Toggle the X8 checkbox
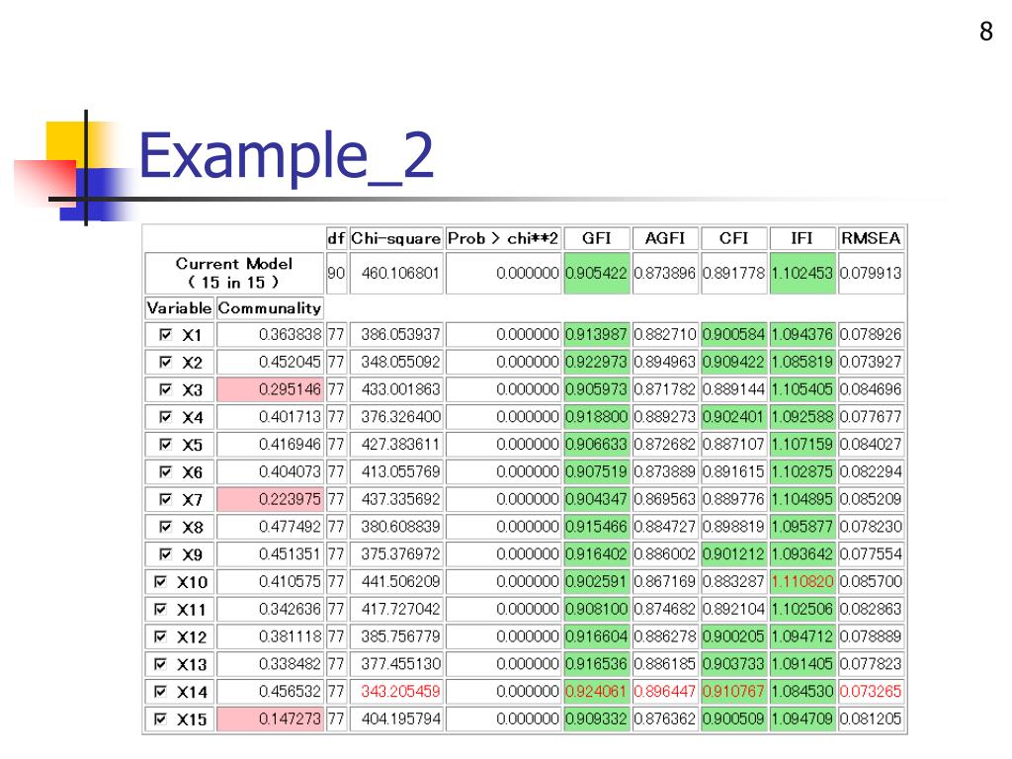 (166, 527)
